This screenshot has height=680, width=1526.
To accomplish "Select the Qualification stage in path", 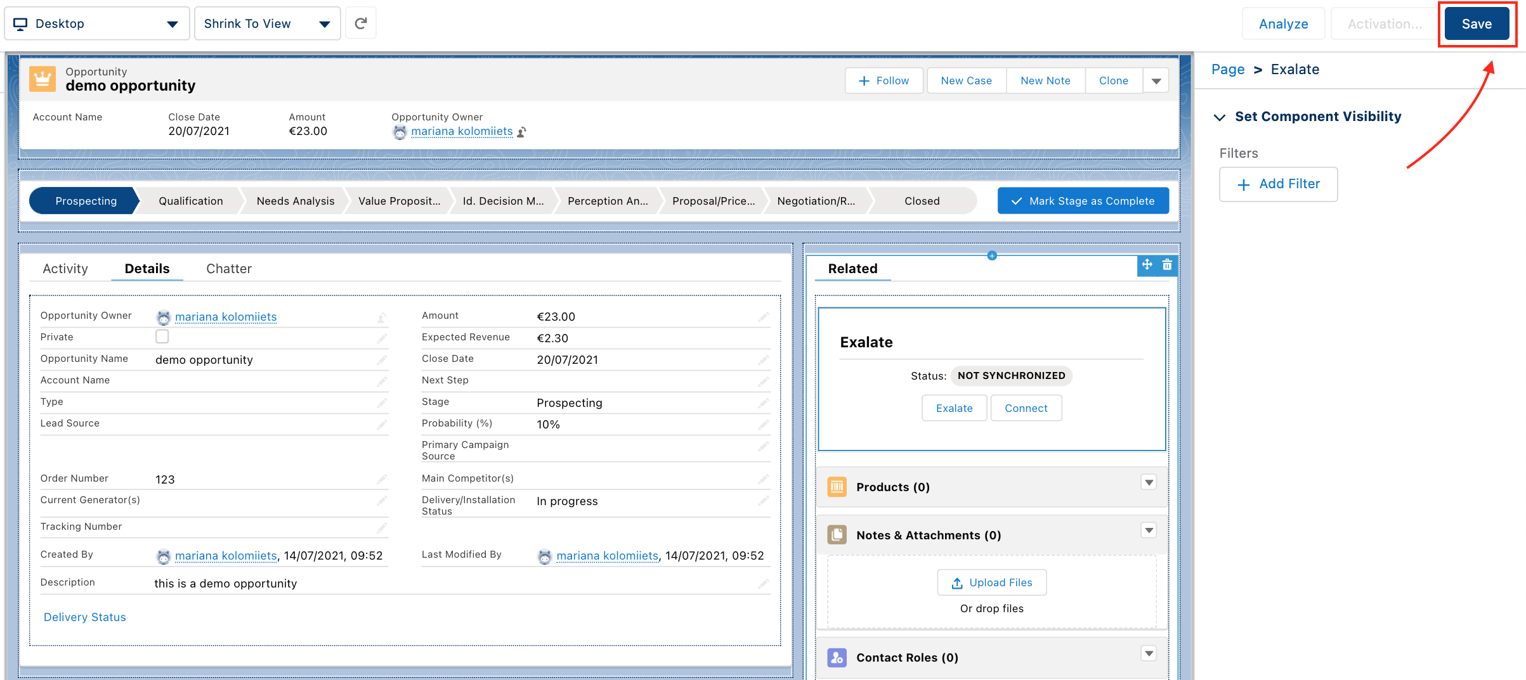I will click(x=191, y=201).
